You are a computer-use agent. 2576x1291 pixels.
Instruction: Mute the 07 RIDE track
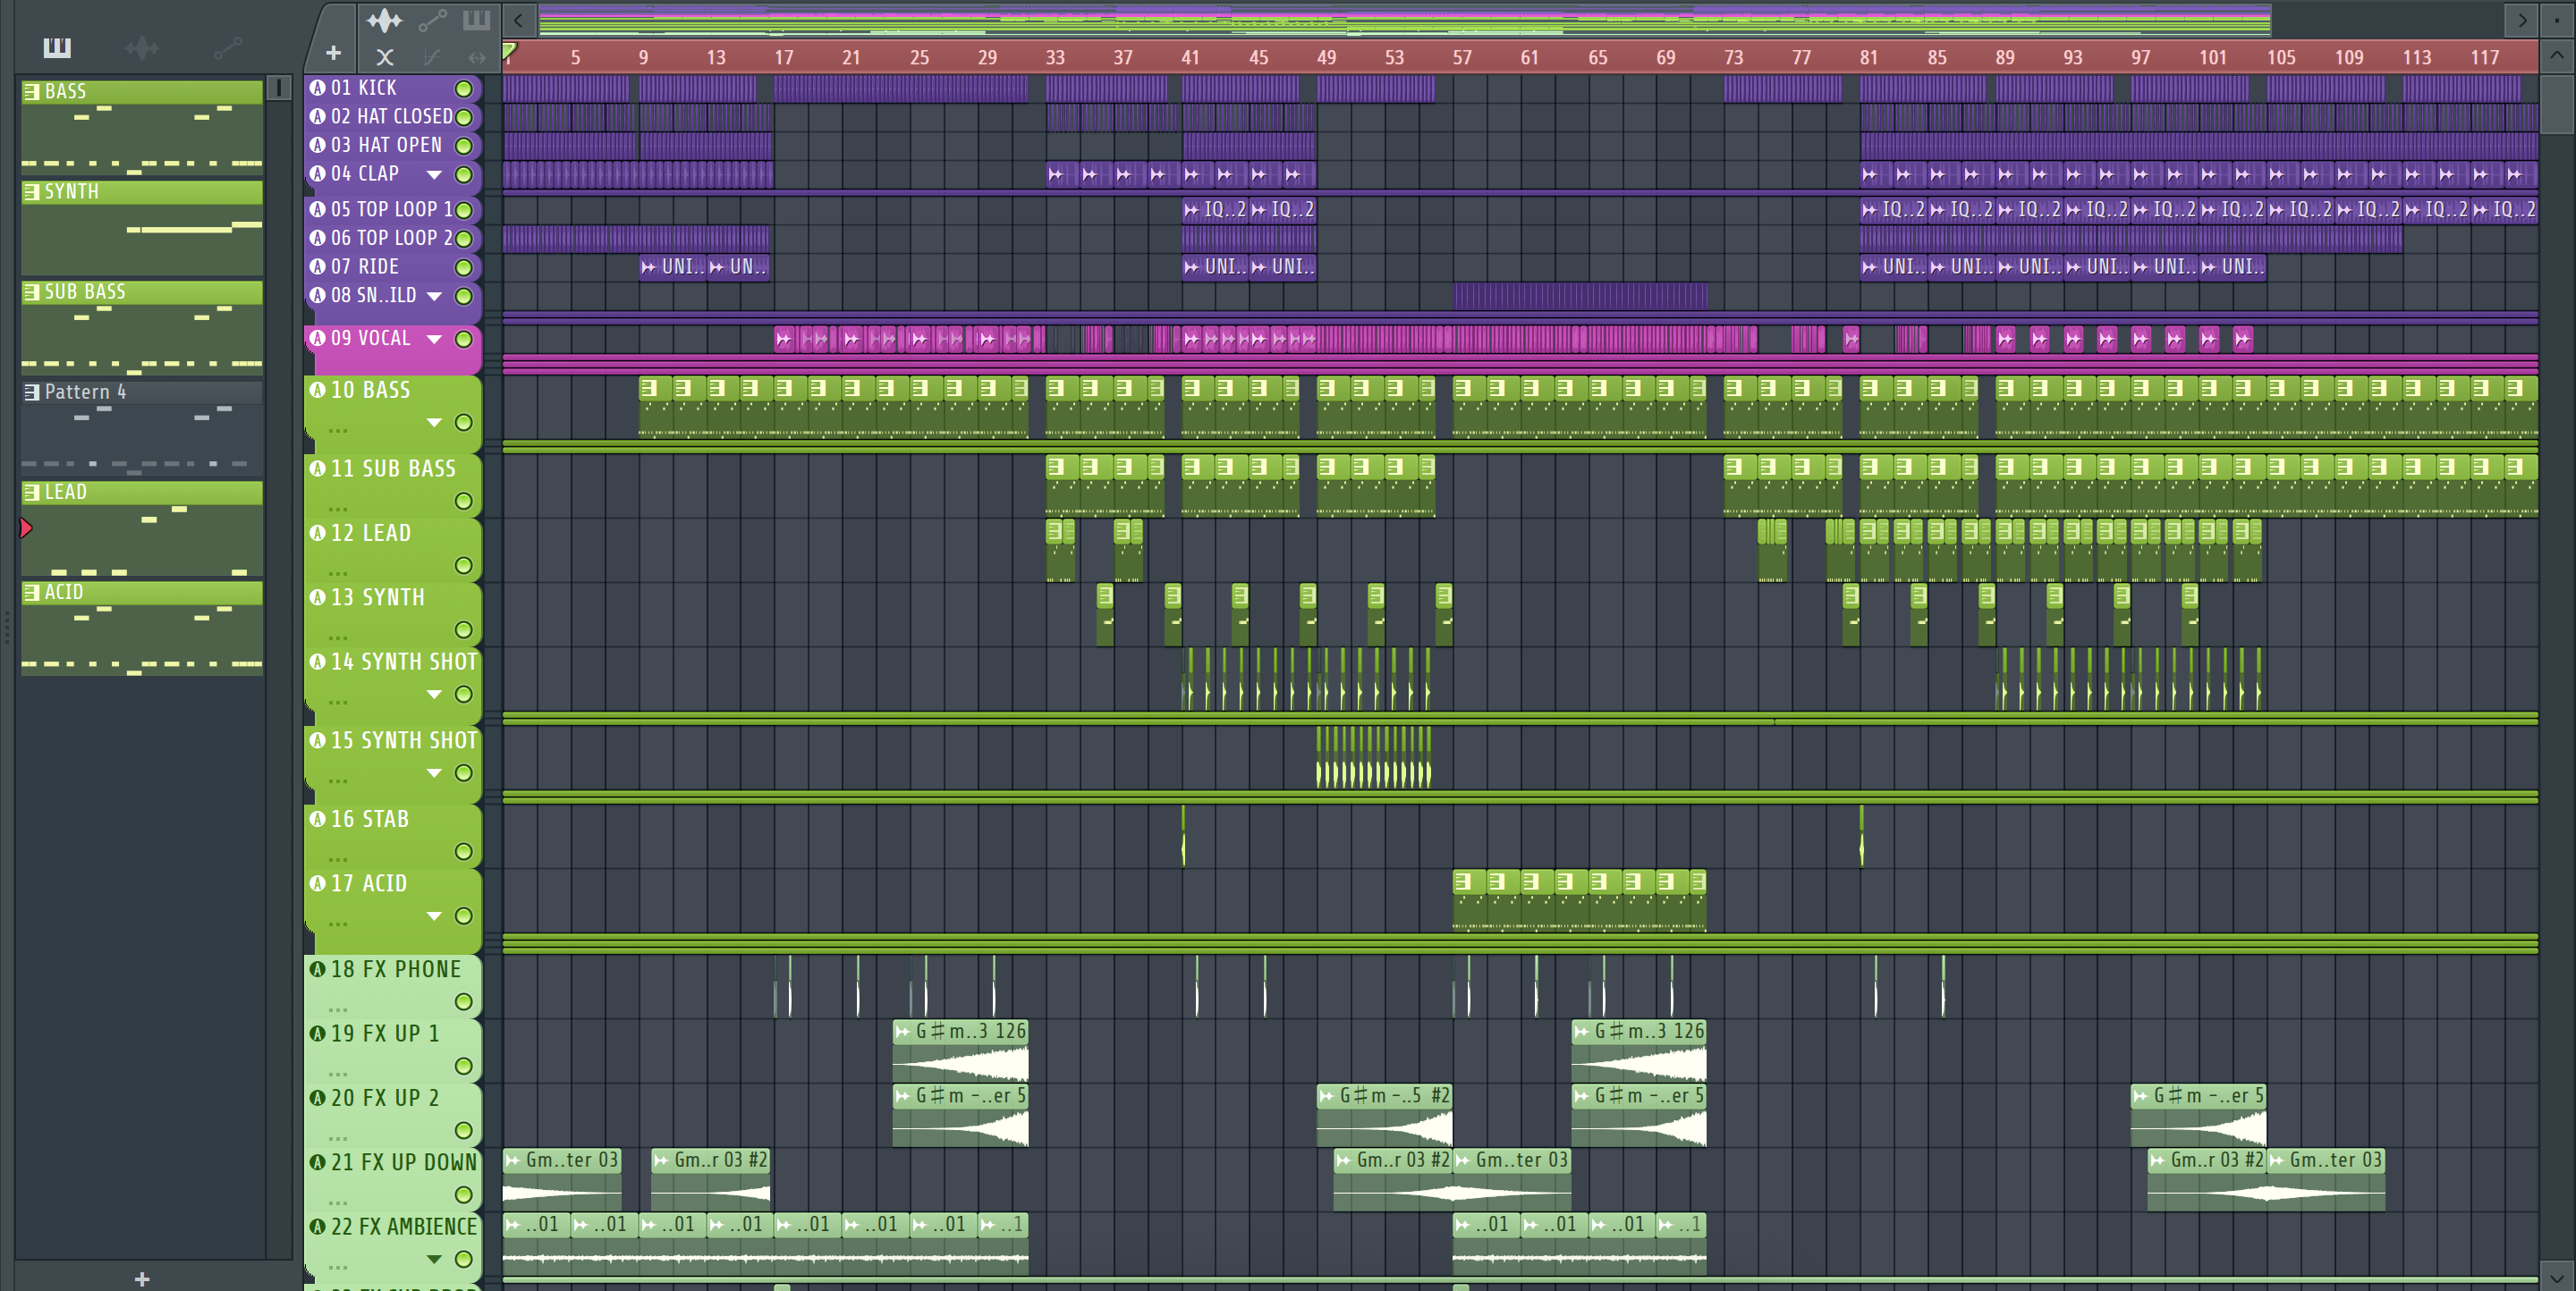(x=464, y=268)
